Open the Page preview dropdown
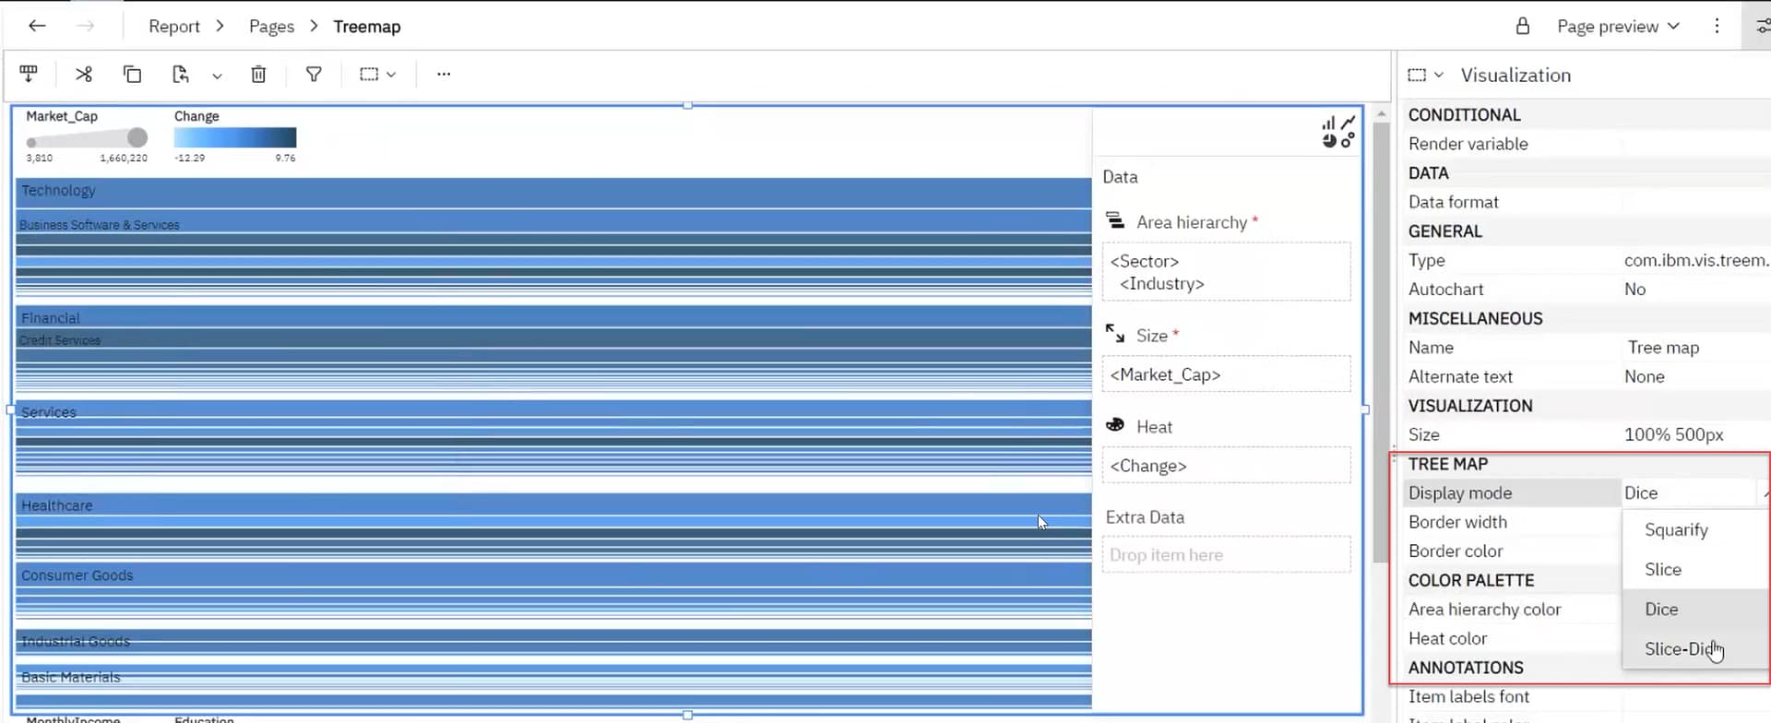This screenshot has width=1771, height=723. [x=1618, y=26]
